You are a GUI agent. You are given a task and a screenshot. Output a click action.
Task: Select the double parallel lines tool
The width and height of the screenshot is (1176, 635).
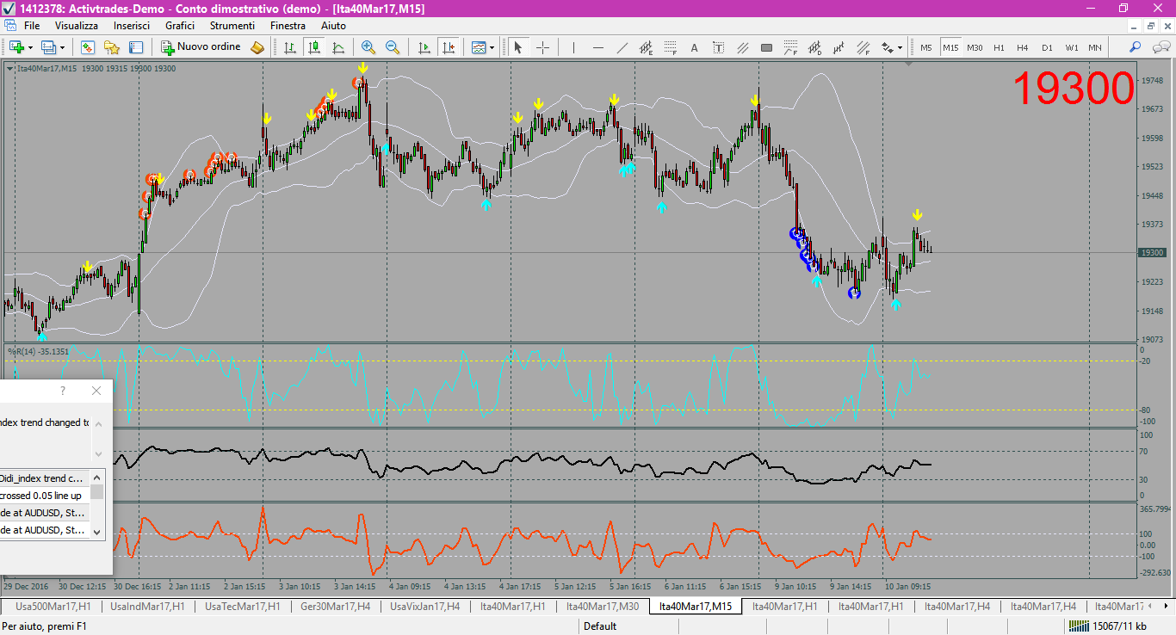click(743, 47)
